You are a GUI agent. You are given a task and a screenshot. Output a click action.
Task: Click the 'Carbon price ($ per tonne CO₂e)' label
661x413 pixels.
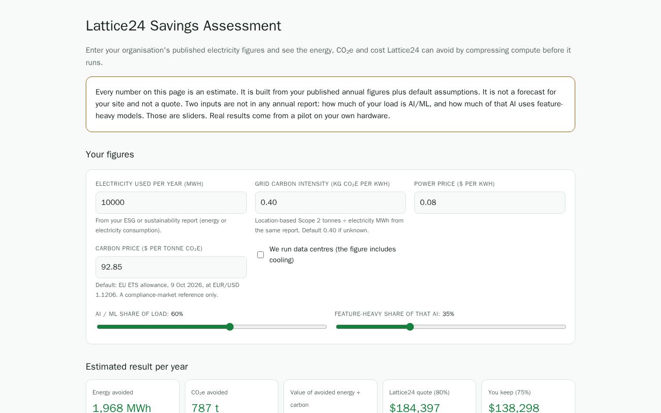(149, 248)
